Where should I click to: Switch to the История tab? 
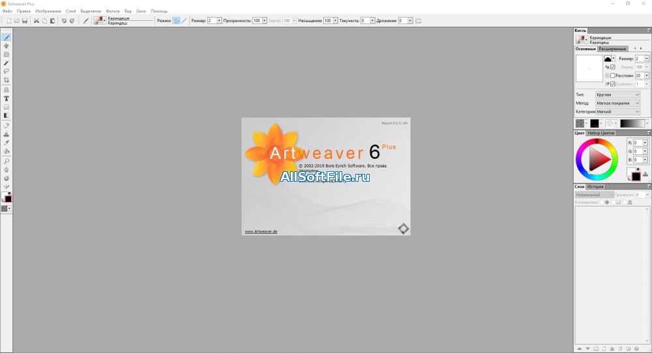(x=595, y=186)
